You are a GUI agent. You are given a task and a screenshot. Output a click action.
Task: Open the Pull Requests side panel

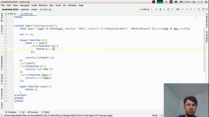pyautogui.click(x=2, y=63)
